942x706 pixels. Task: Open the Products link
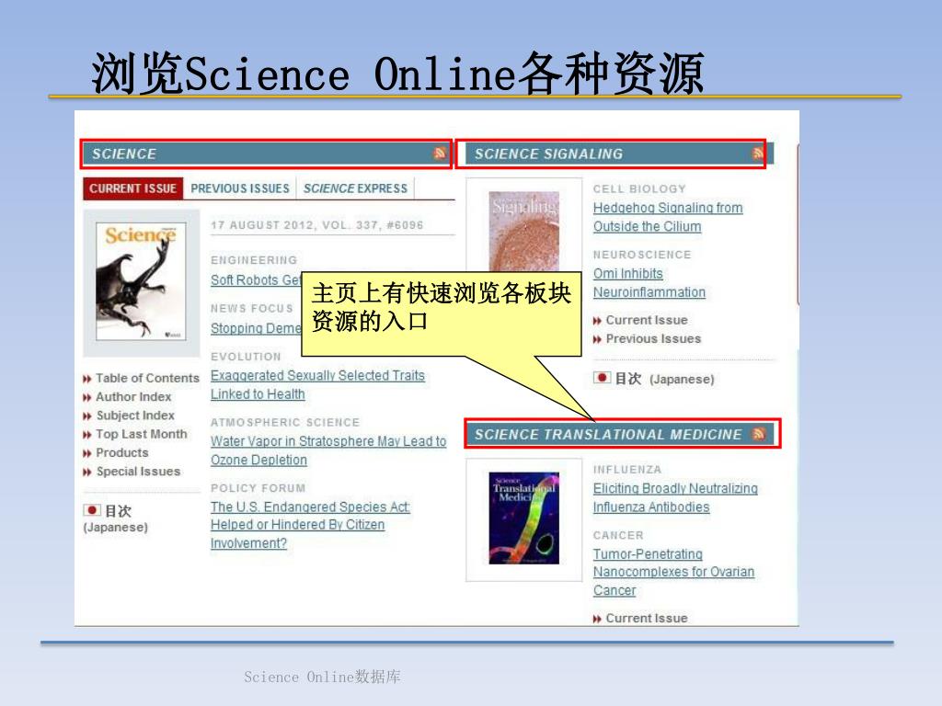click(122, 452)
